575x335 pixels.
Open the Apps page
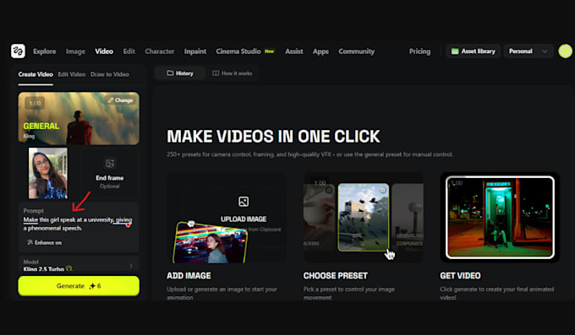(x=320, y=51)
